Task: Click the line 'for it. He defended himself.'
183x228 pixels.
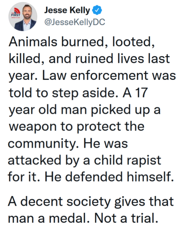Action: [91, 177]
